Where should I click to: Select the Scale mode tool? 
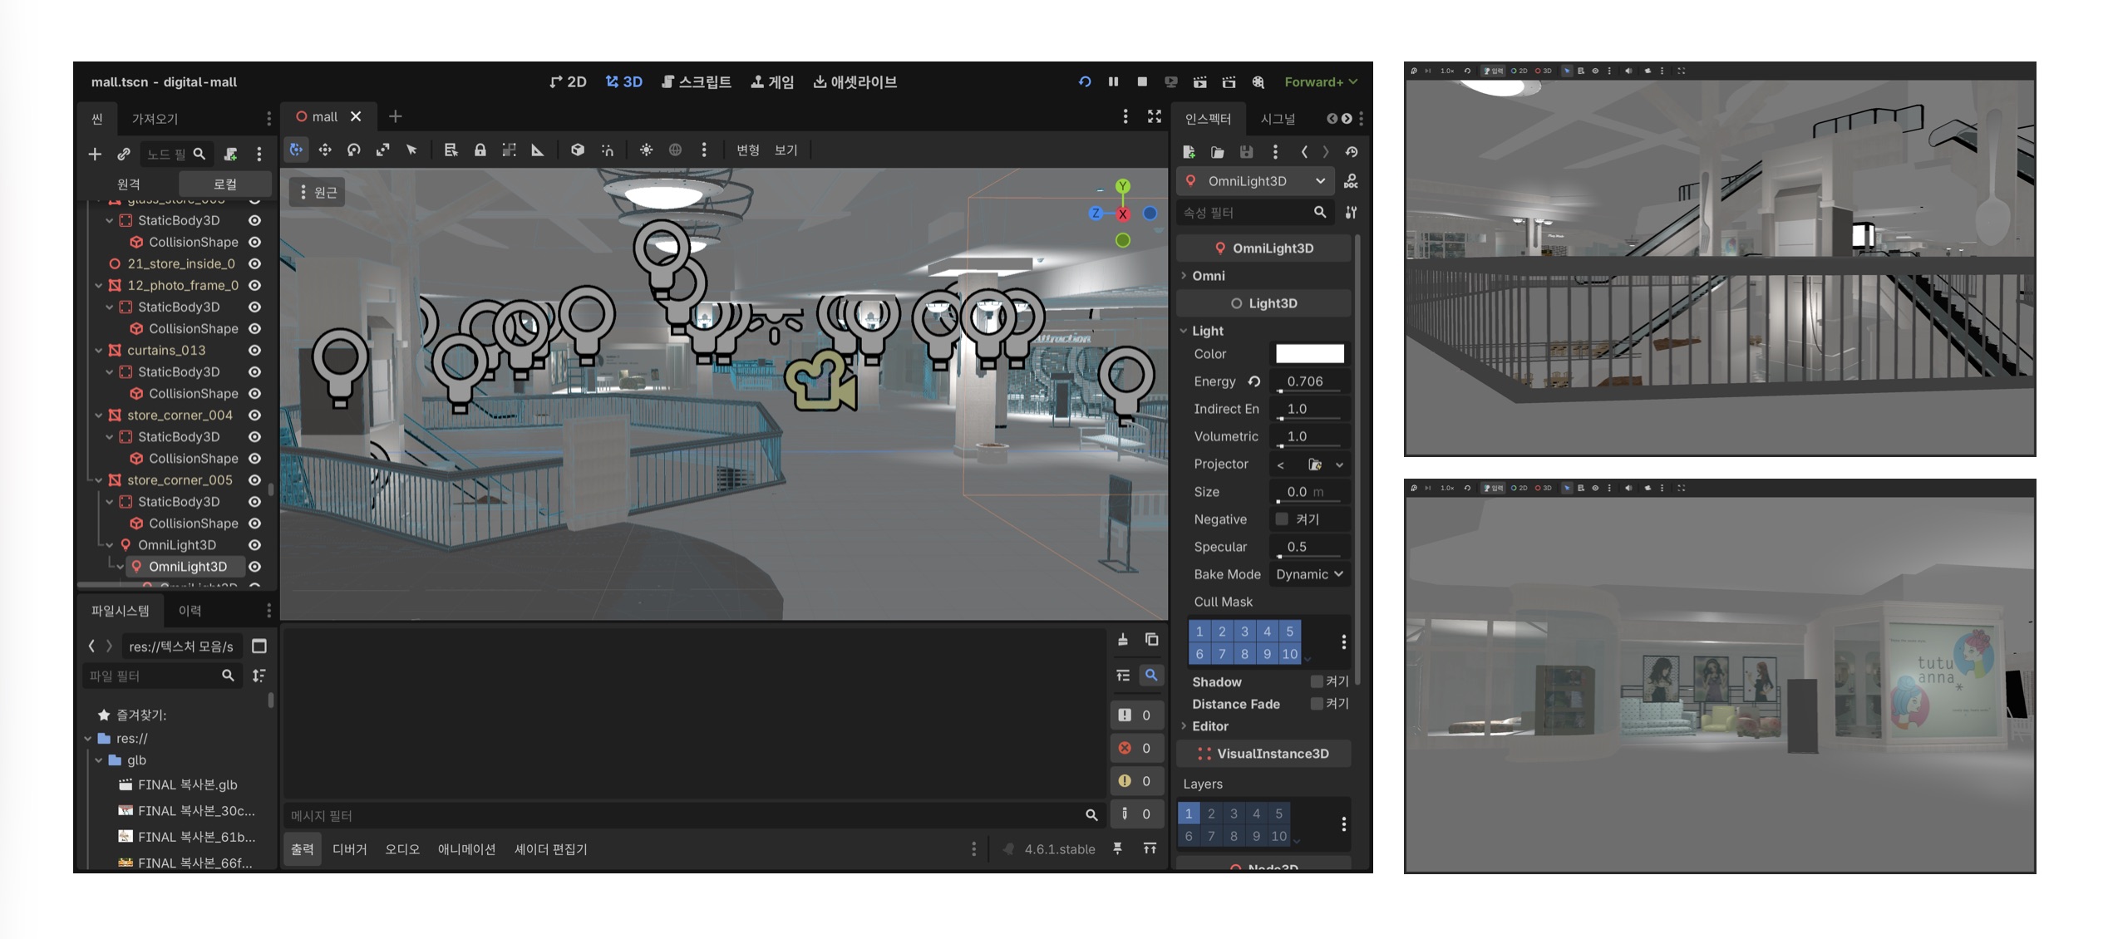pyautogui.click(x=383, y=150)
